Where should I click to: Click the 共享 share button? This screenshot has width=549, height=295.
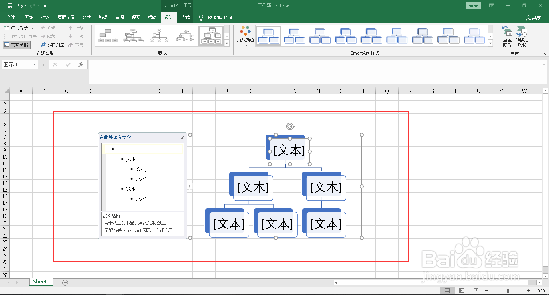click(534, 18)
